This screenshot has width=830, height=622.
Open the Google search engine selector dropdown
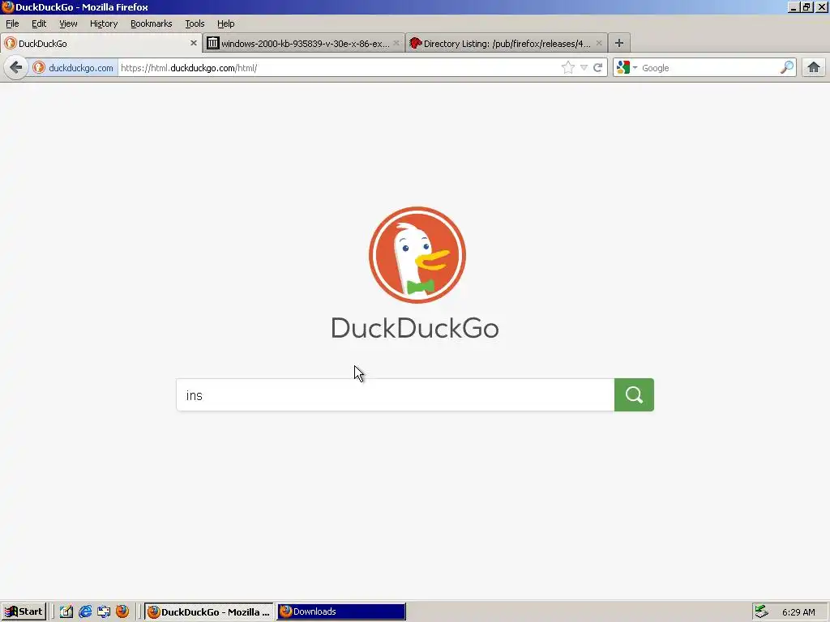tap(627, 68)
